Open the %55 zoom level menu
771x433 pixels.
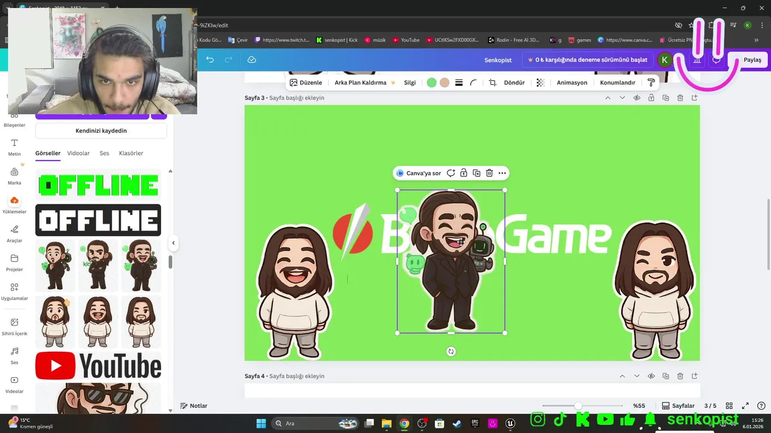tap(639, 406)
